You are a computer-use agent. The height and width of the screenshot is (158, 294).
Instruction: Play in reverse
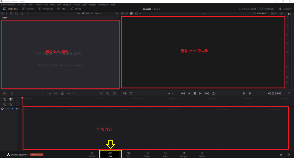pyautogui.click(x=189, y=93)
